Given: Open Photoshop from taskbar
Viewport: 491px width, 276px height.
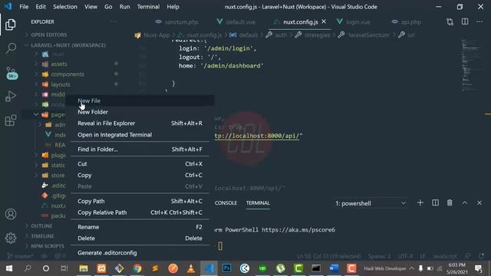Looking at the screenshot, I should [x=227, y=268].
